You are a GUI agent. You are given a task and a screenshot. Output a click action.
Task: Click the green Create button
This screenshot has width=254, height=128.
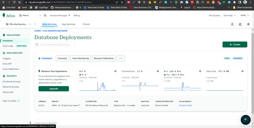(x=235, y=45)
